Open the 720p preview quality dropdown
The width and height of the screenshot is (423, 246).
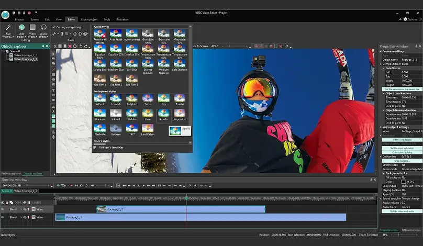[63, 186]
